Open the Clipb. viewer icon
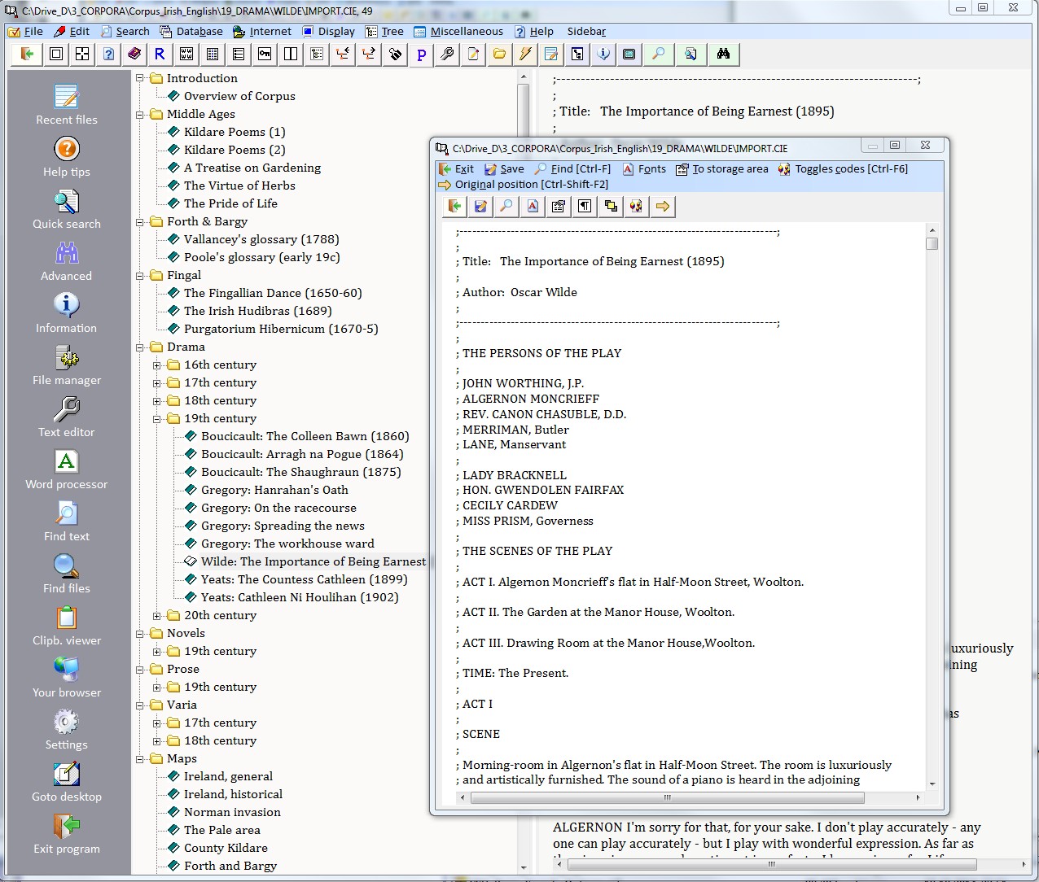 (x=66, y=618)
